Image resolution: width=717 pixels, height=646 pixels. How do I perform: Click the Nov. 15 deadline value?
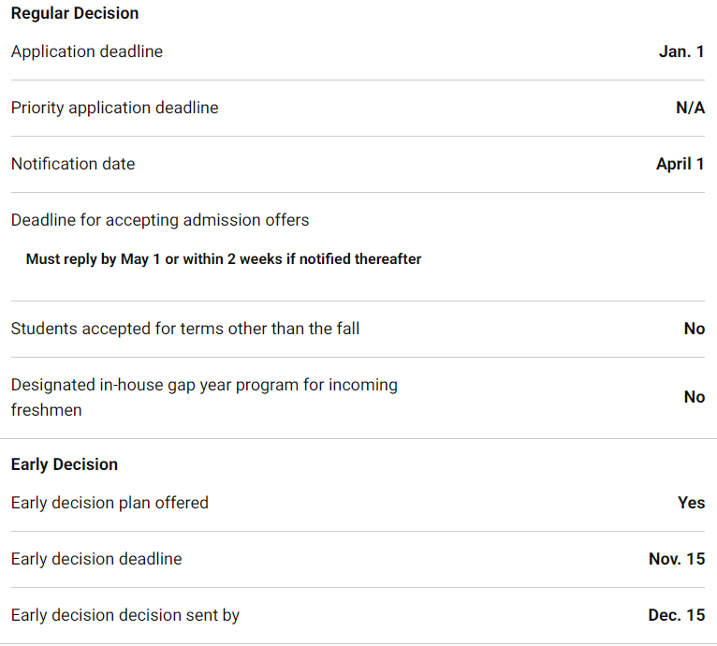tap(677, 559)
